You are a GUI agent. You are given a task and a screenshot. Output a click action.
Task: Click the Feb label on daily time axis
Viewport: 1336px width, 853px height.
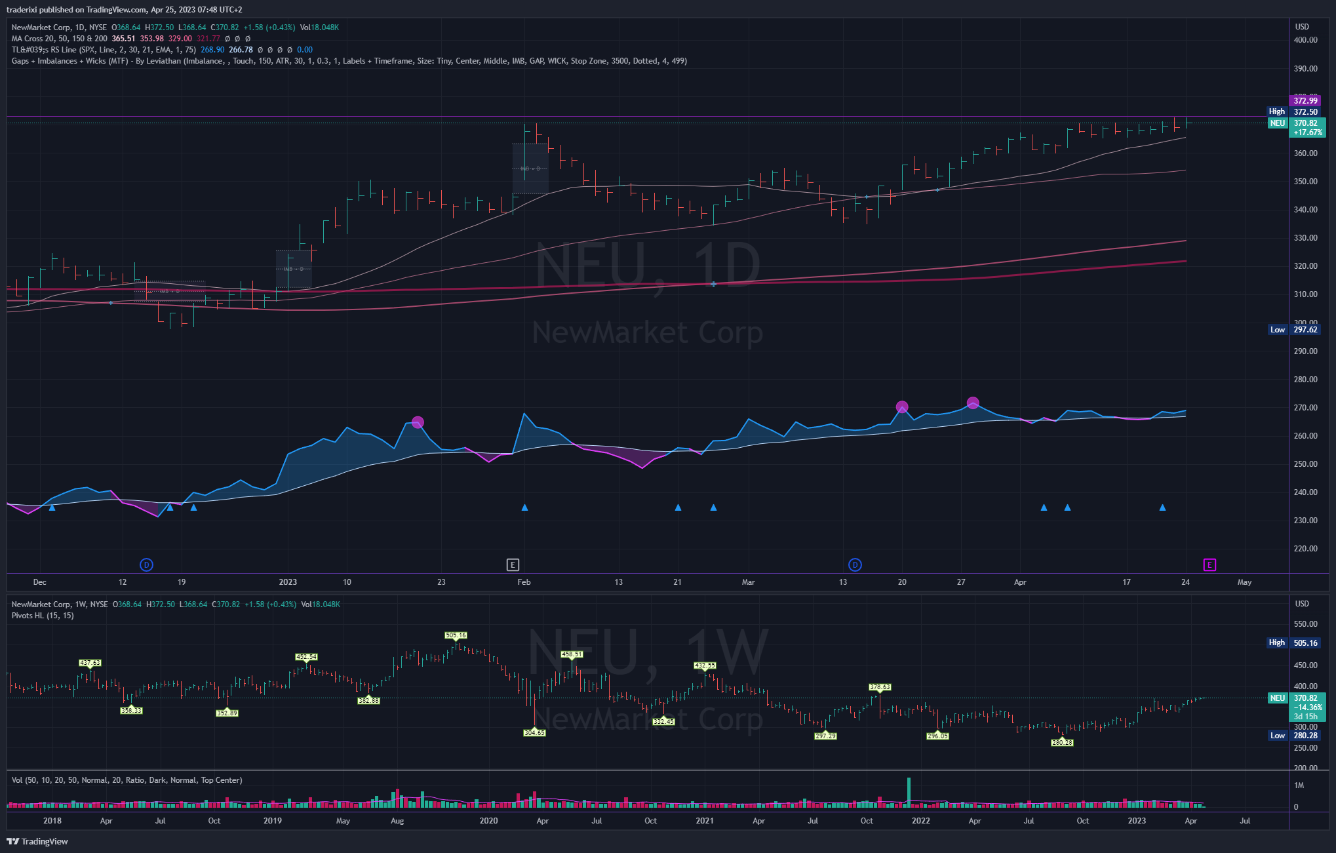click(524, 582)
